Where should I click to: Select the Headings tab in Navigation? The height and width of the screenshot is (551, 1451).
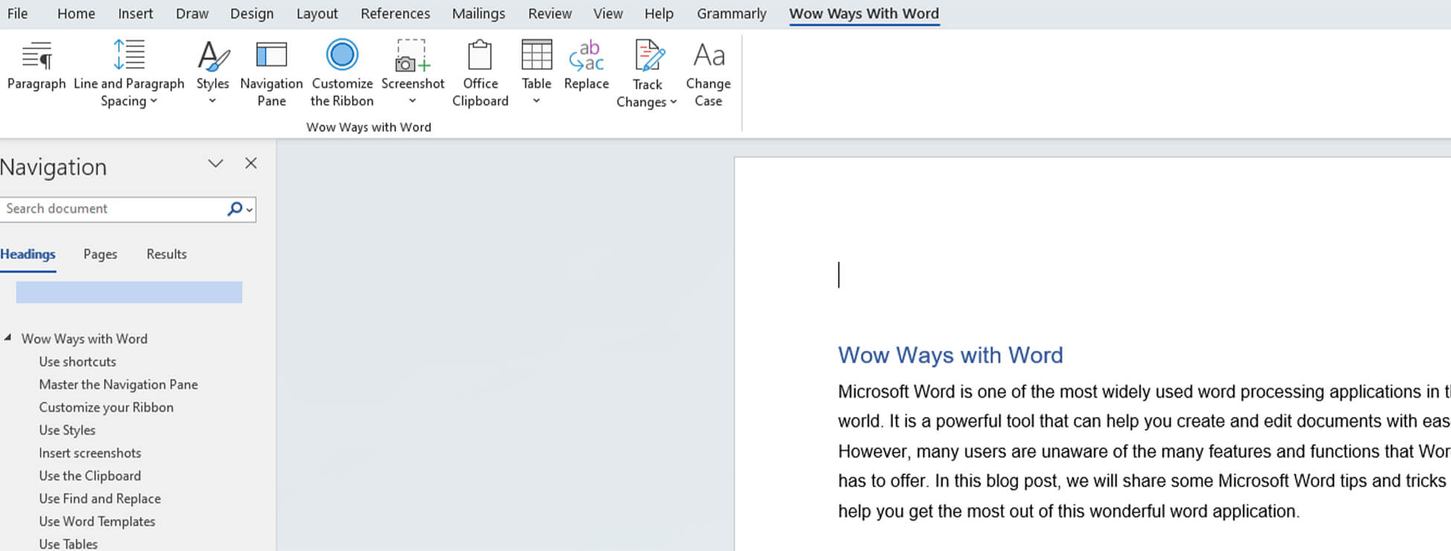tap(28, 254)
